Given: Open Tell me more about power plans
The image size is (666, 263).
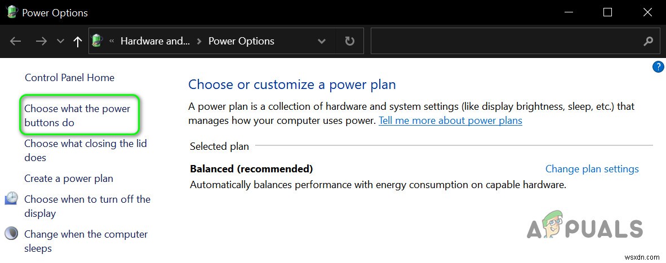Looking at the screenshot, I should tap(450, 121).
